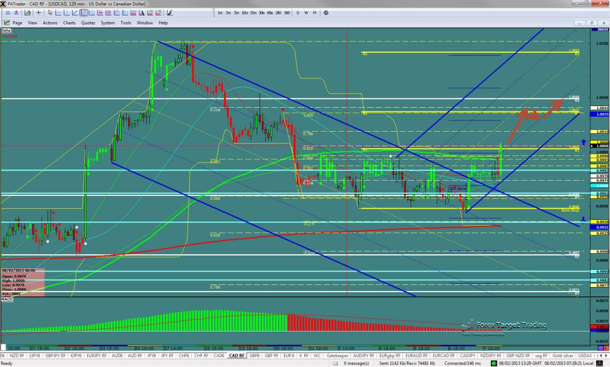This screenshot has width=610, height=367.
Task: Expand the Quotes menu
Action: click(88, 23)
